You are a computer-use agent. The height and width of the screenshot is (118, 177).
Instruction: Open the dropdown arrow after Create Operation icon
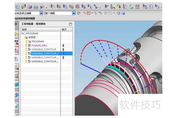[46, 8]
